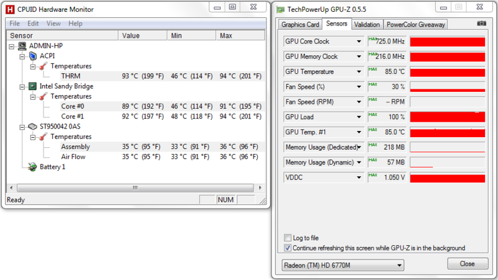This screenshot has height=280, width=498.
Task: Click the horizontal scrollbar thumb
Action: 135,188
